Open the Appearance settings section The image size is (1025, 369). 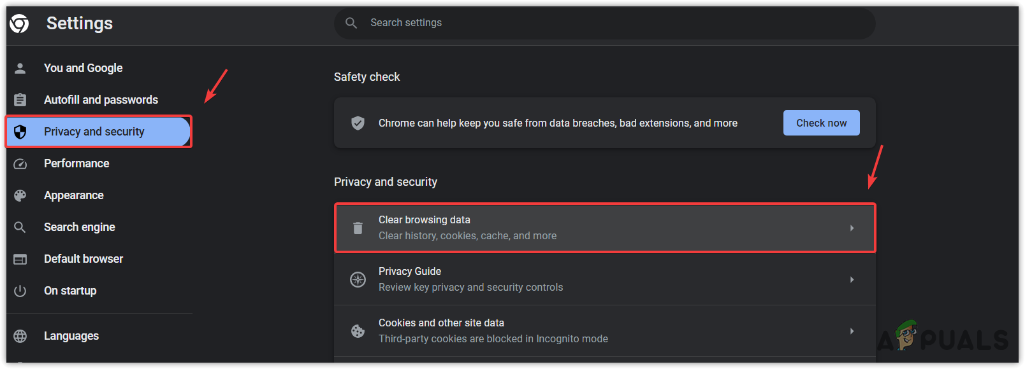coord(74,195)
